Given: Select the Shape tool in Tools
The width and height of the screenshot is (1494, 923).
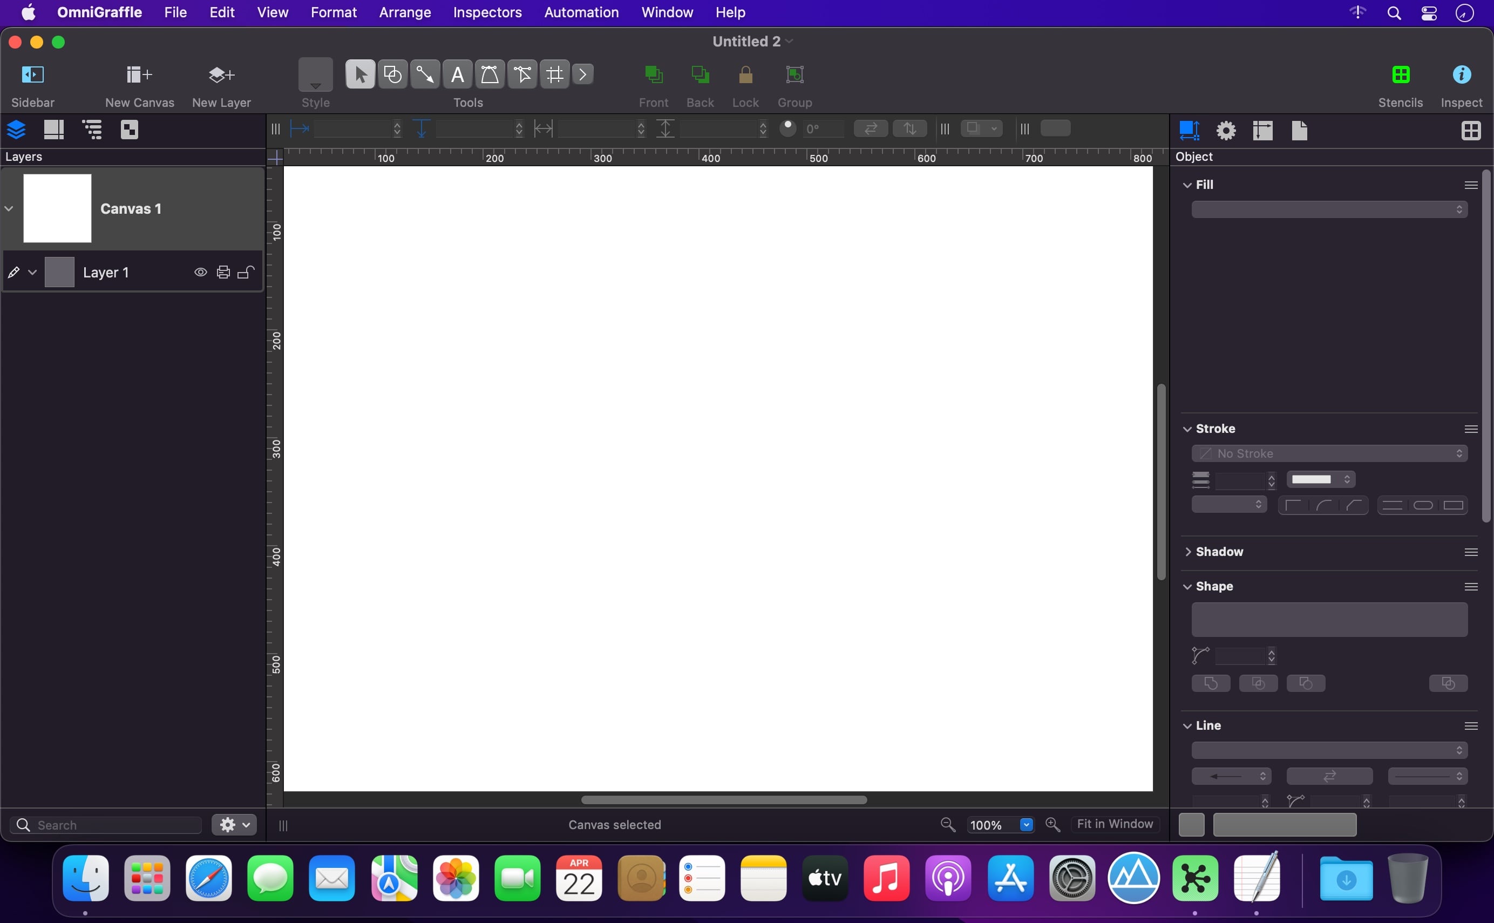Looking at the screenshot, I should 392,74.
